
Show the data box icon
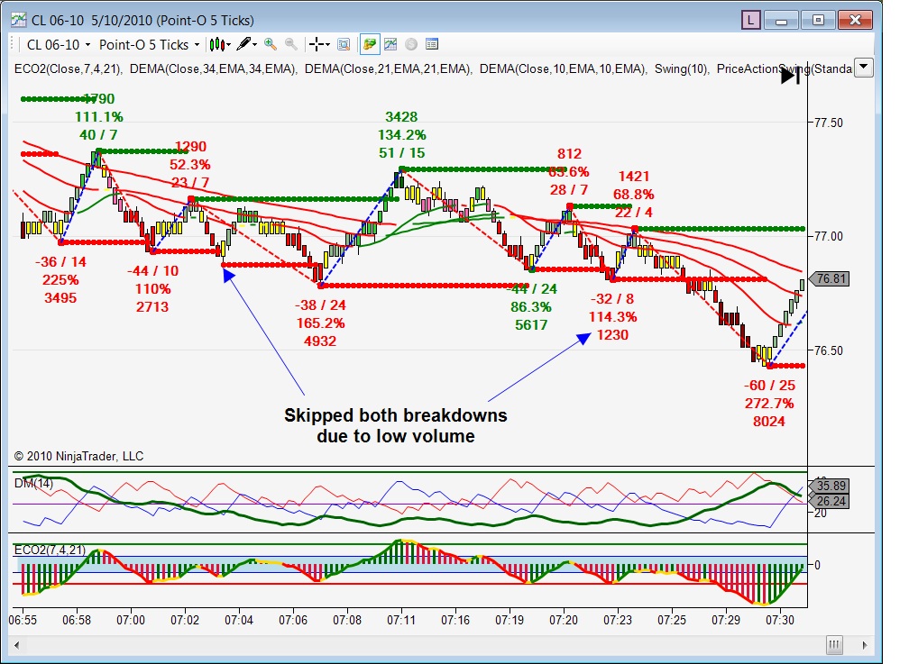[x=344, y=44]
